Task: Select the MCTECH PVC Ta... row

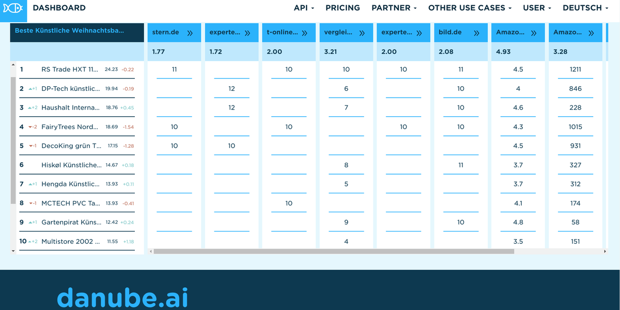Action: tap(77, 203)
